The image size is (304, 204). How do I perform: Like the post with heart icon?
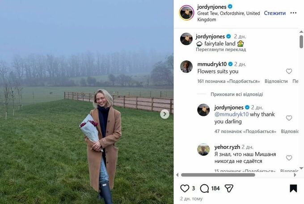(185, 188)
